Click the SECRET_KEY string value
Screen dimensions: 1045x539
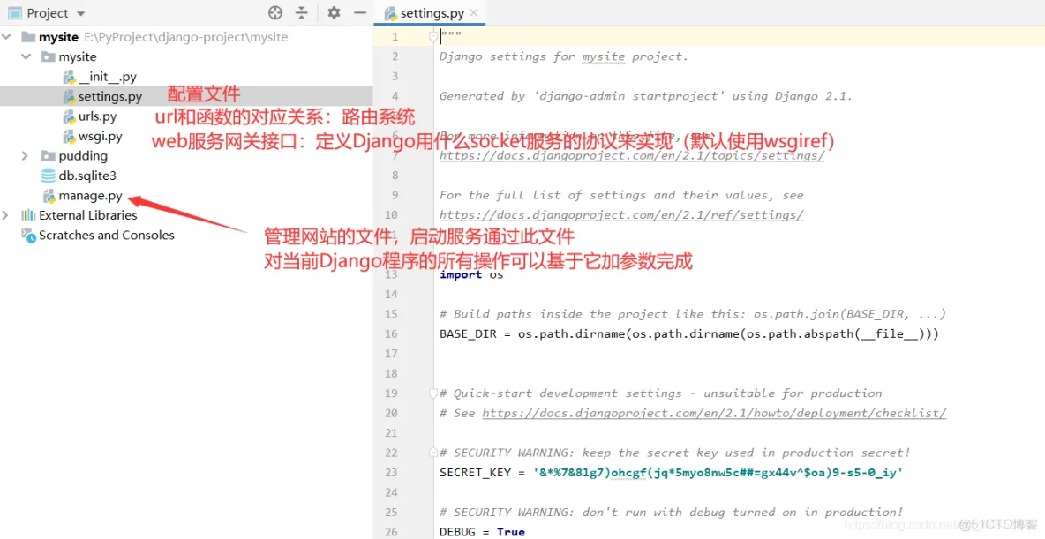[717, 472]
